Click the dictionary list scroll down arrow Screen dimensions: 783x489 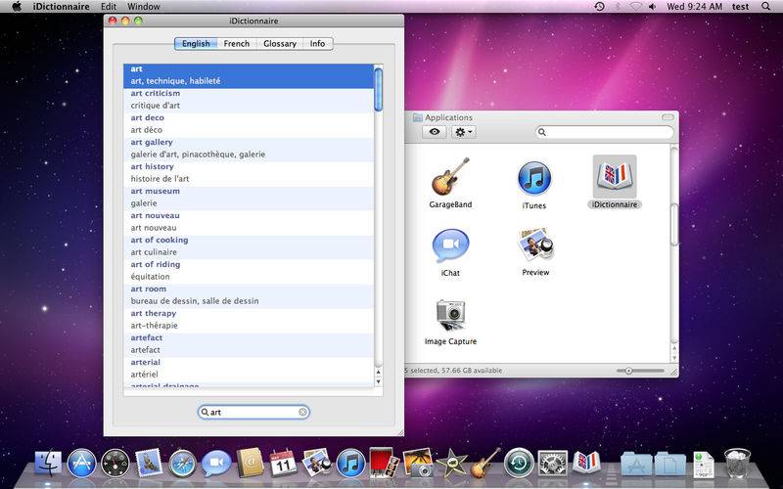[378, 381]
